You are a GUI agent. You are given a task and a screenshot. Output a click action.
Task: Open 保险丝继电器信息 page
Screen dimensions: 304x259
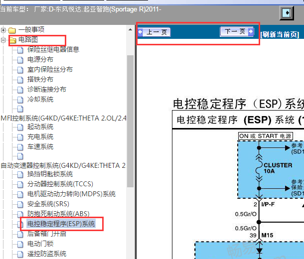53,49
